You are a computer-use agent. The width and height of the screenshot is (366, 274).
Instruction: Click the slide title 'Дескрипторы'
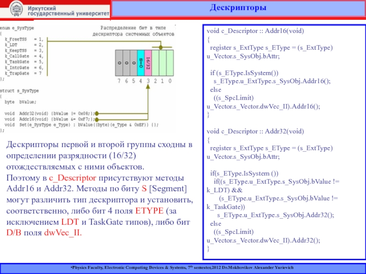238,8
